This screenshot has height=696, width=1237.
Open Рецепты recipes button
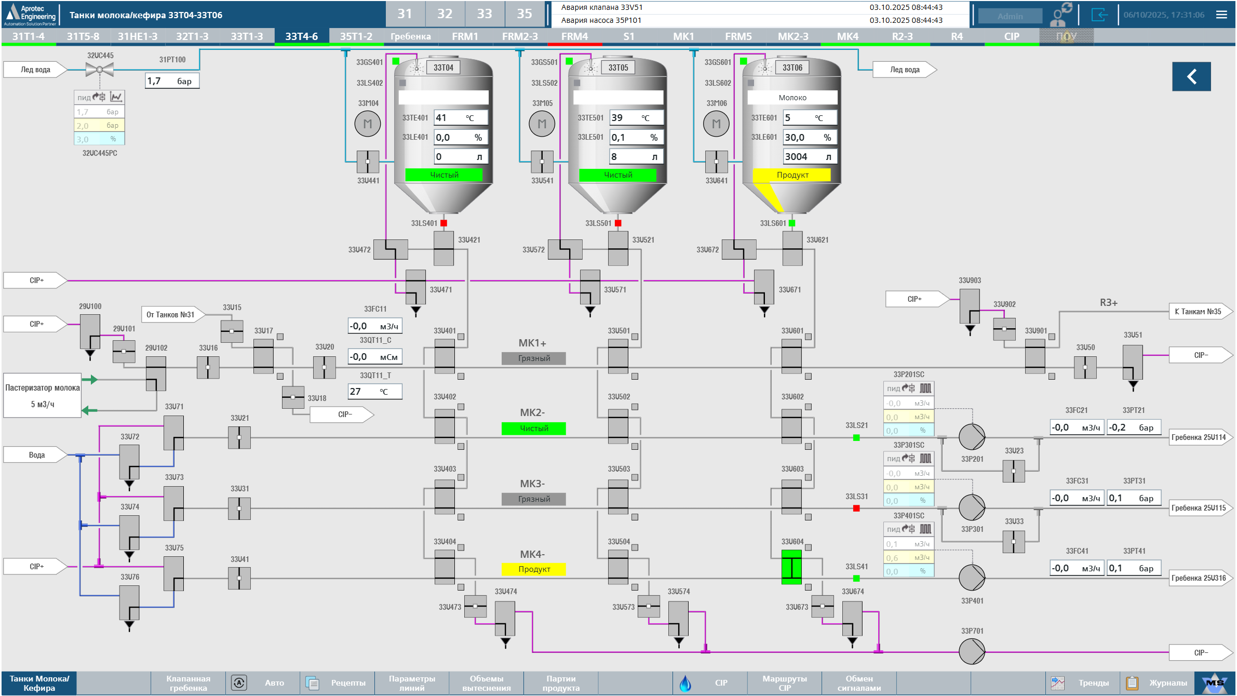337,683
